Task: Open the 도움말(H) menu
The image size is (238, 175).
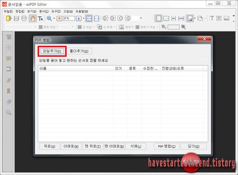Action: 82,11
